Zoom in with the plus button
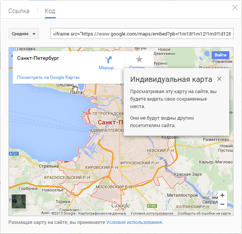 click(222, 195)
